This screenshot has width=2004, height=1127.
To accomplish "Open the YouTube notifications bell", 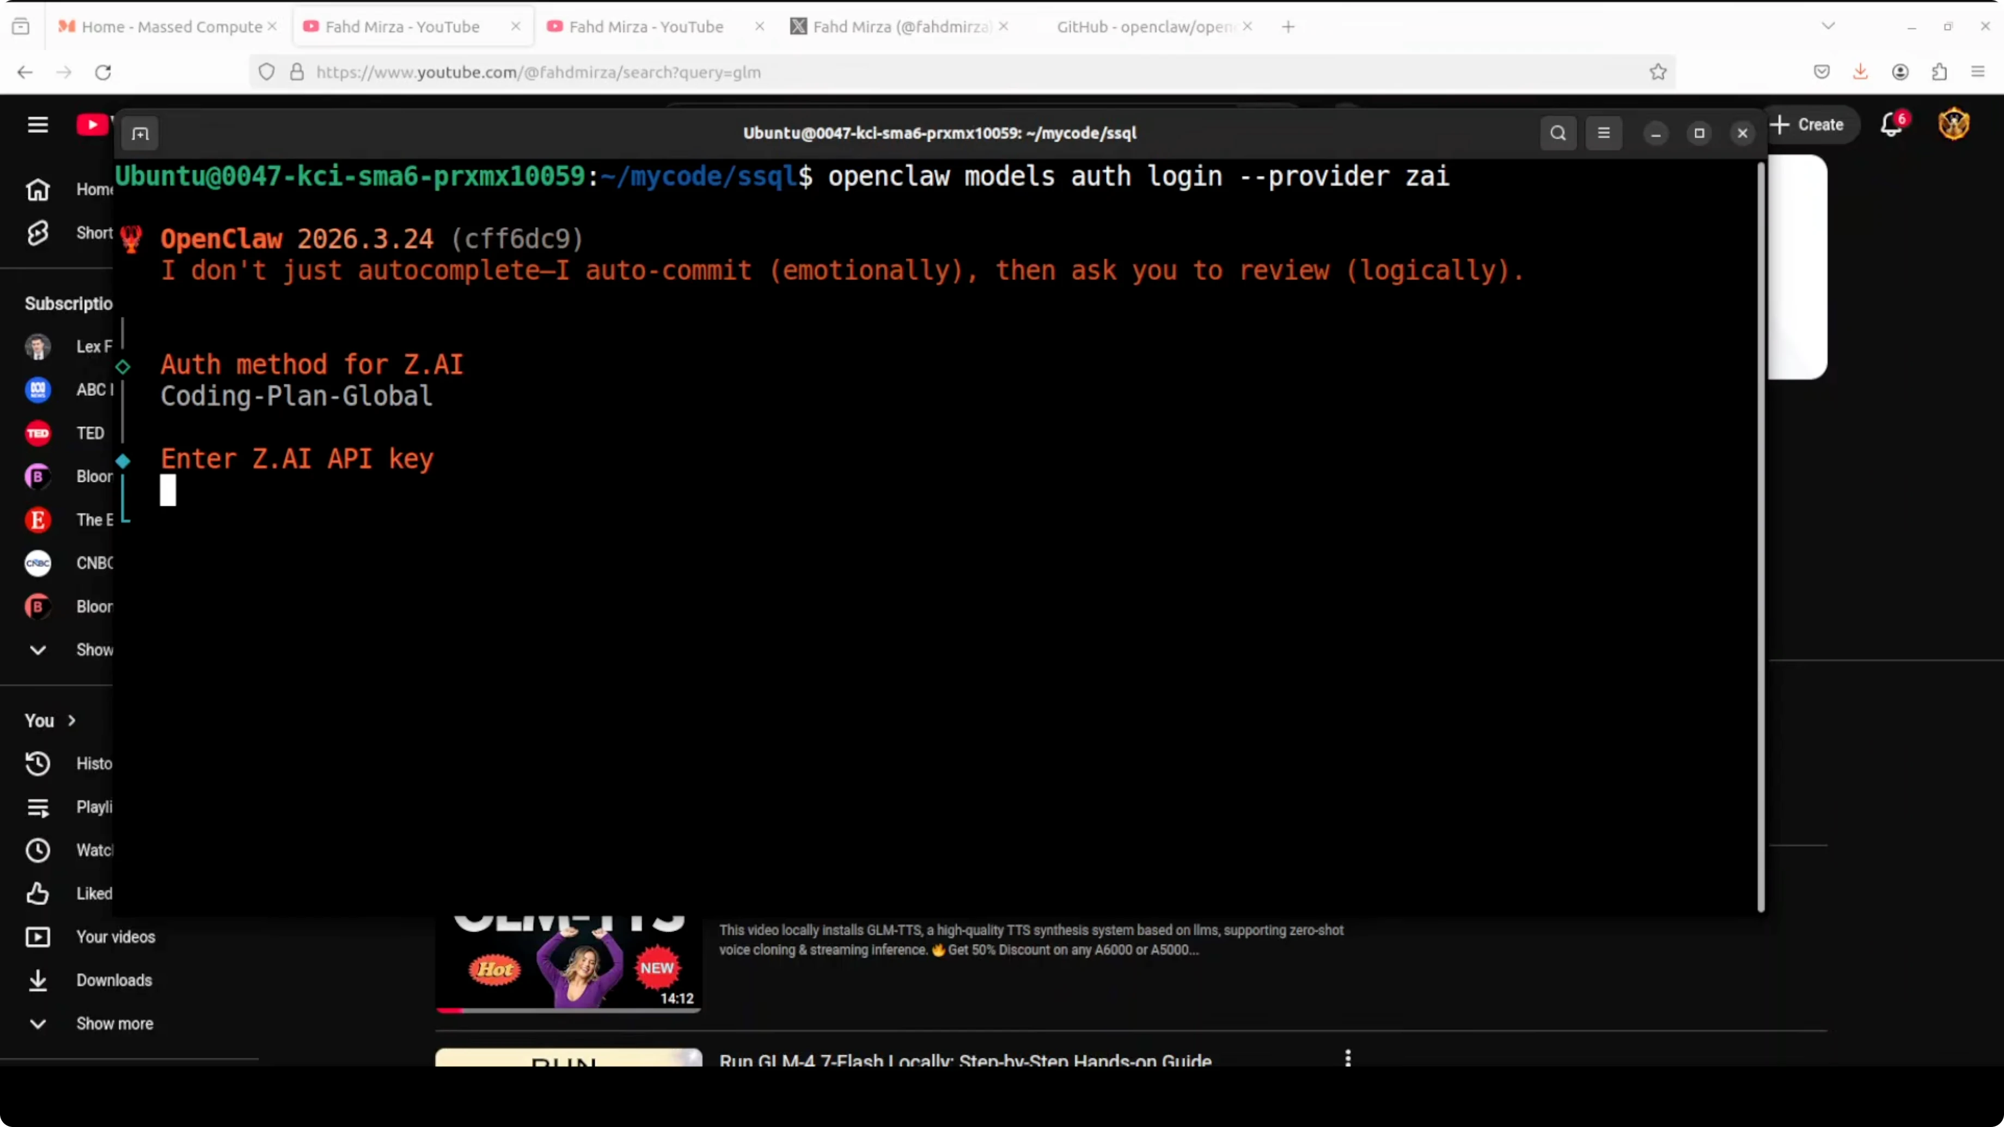I will (1891, 125).
